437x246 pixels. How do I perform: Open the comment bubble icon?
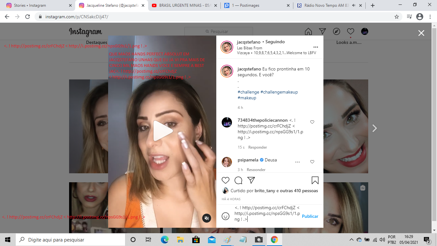click(x=238, y=180)
